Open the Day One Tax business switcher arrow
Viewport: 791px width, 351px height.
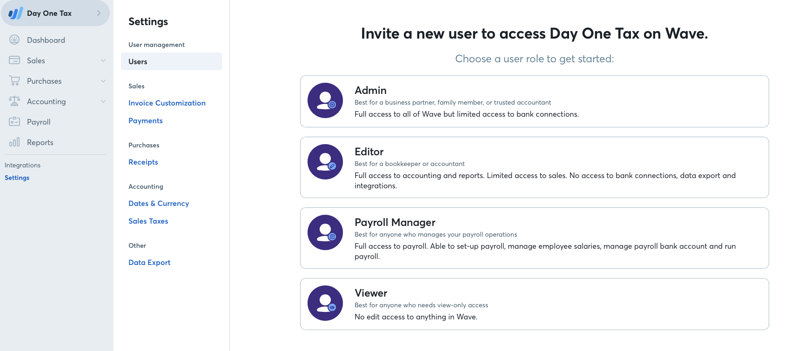pyautogui.click(x=99, y=13)
